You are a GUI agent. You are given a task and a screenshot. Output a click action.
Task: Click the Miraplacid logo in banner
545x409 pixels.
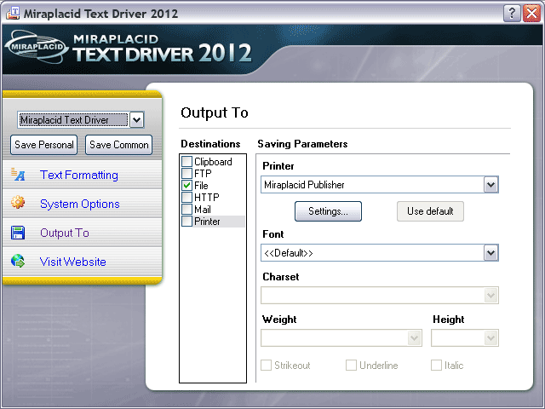pyautogui.click(x=37, y=47)
